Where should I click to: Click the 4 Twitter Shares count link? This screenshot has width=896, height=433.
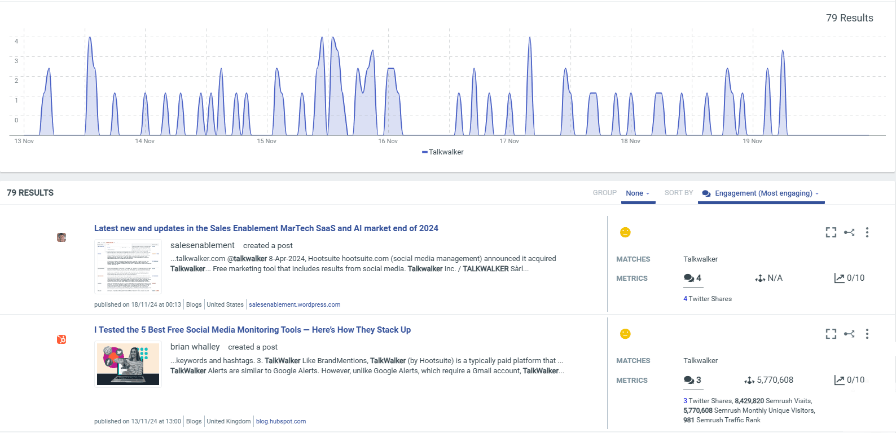[707, 299]
